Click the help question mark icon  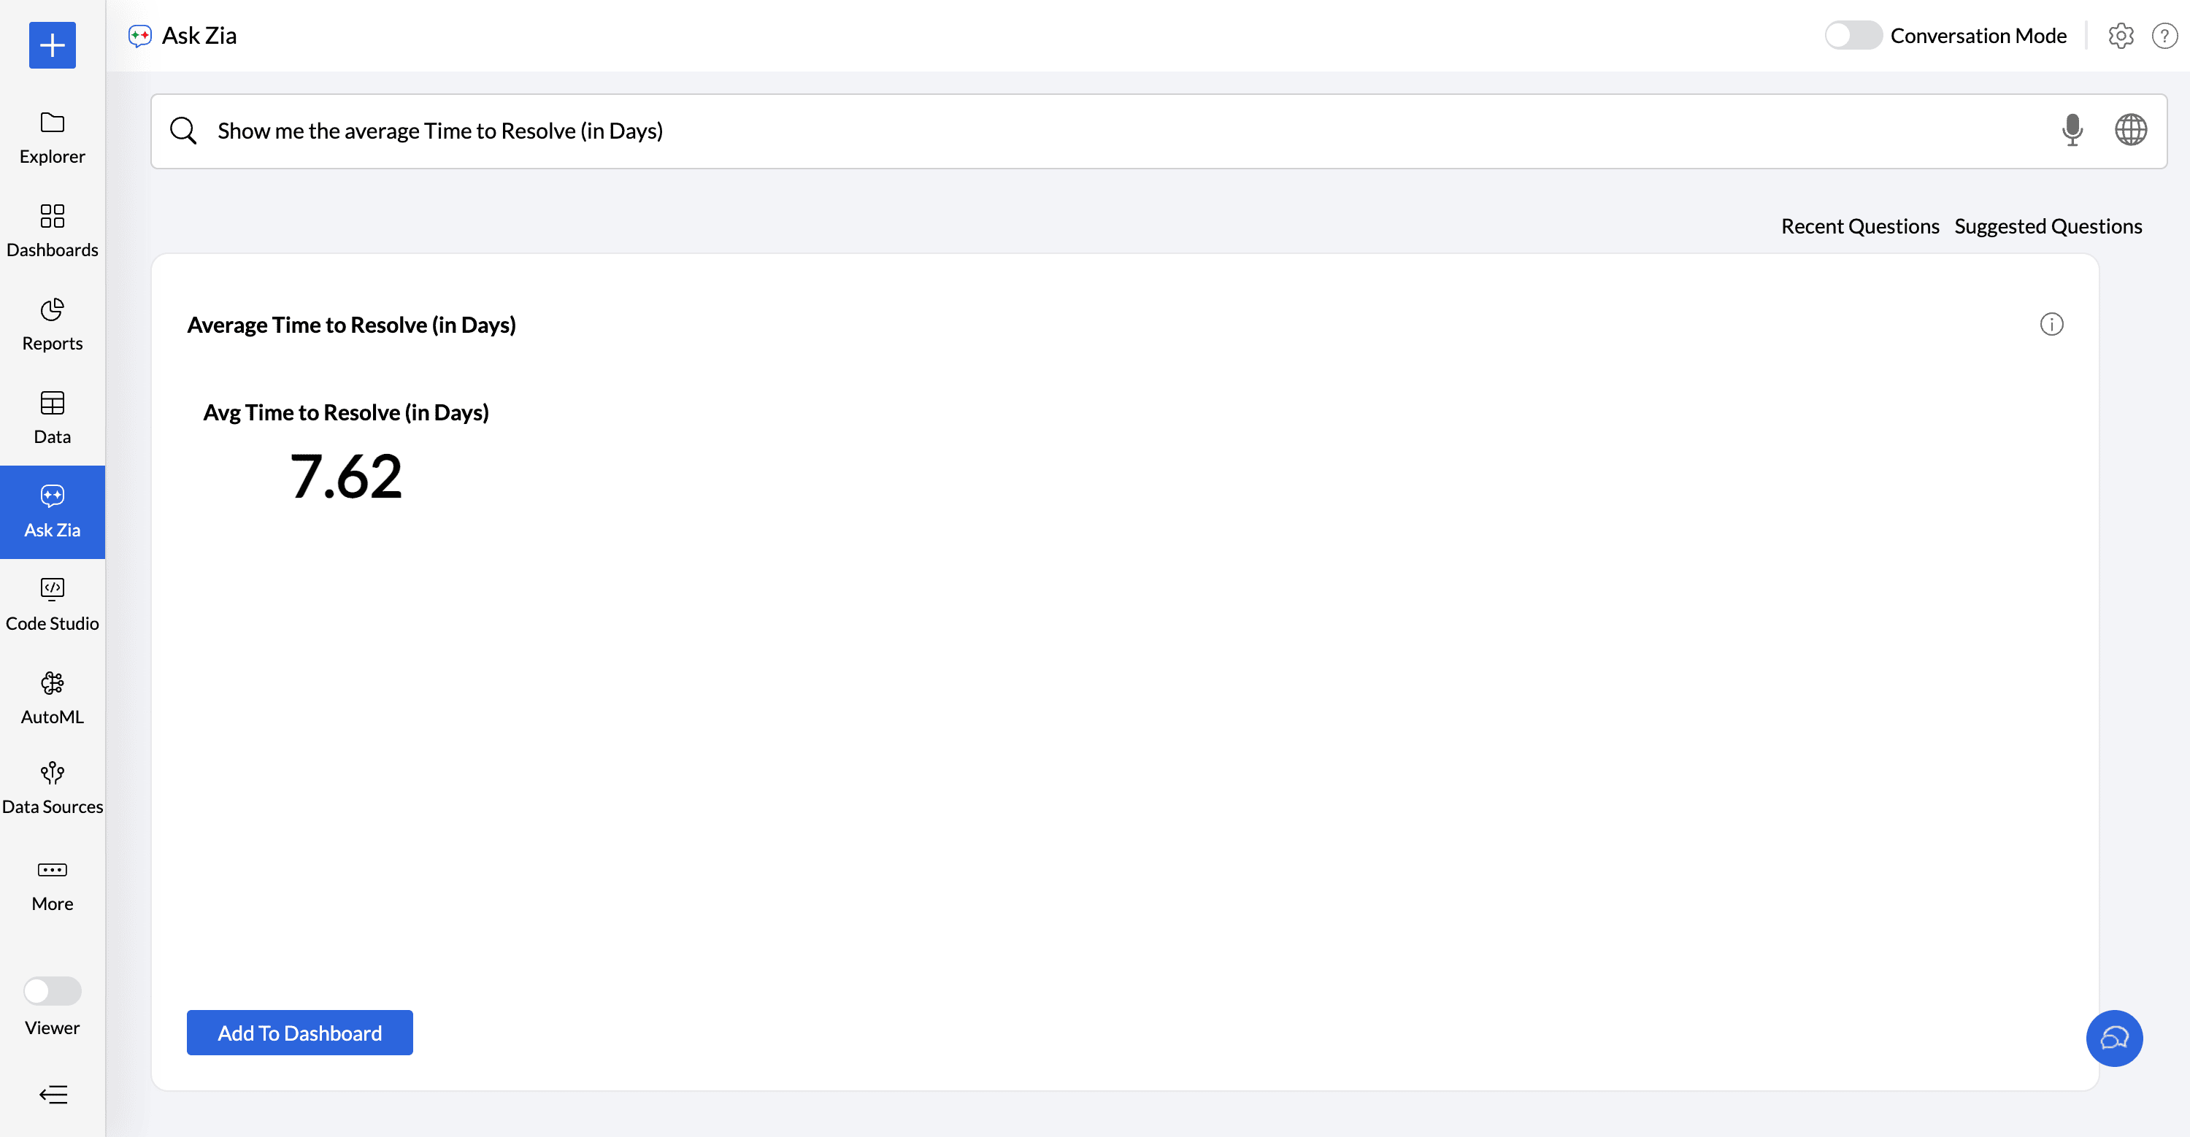click(x=2164, y=36)
